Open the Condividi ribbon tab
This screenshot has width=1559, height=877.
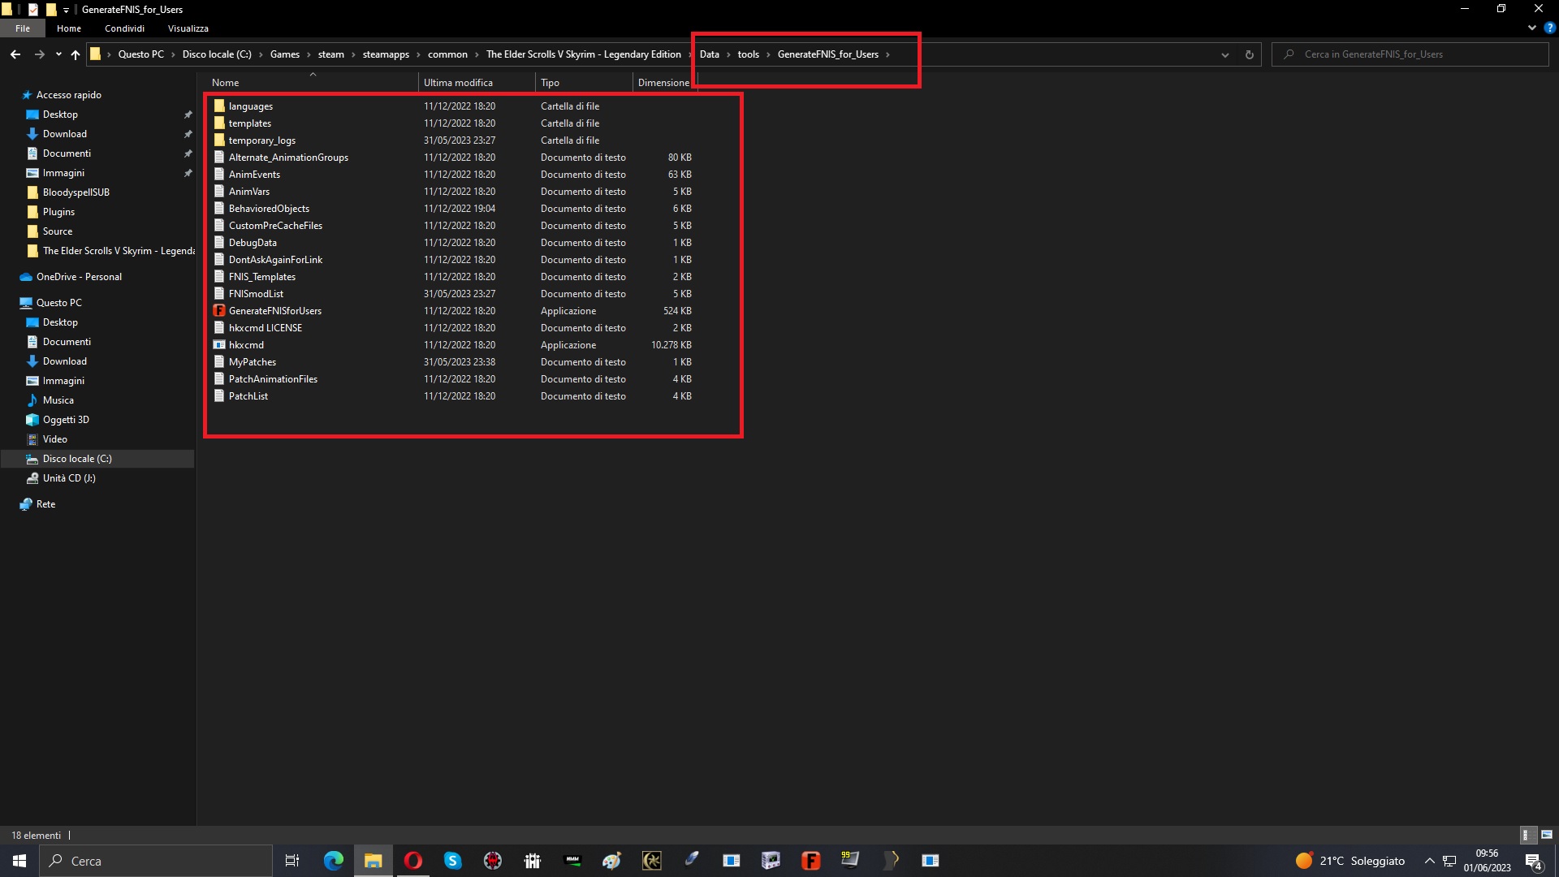(124, 28)
